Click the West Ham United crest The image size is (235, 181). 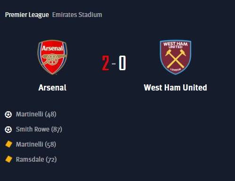click(x=176, y=57)
